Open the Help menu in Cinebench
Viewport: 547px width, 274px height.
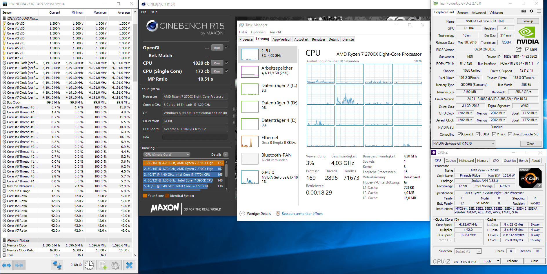click(x=154, y=12)
